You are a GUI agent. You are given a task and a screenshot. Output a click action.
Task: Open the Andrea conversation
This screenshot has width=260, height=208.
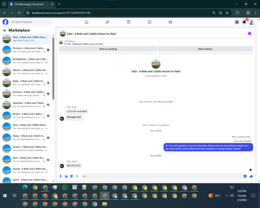click(26, 148)
